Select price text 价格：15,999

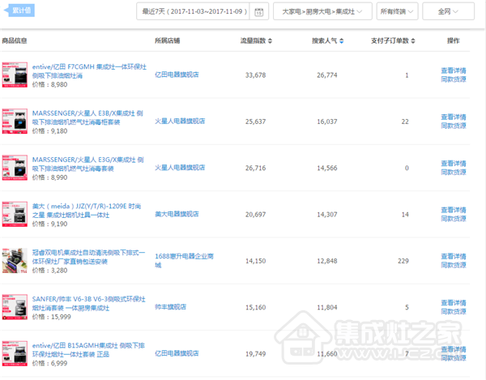[52, 317]
